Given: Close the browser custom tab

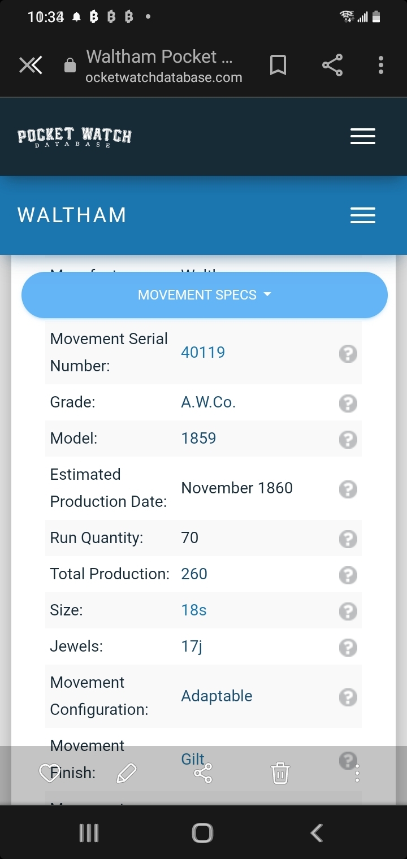Looking at the screenshot, I should (x=31, y=66).
